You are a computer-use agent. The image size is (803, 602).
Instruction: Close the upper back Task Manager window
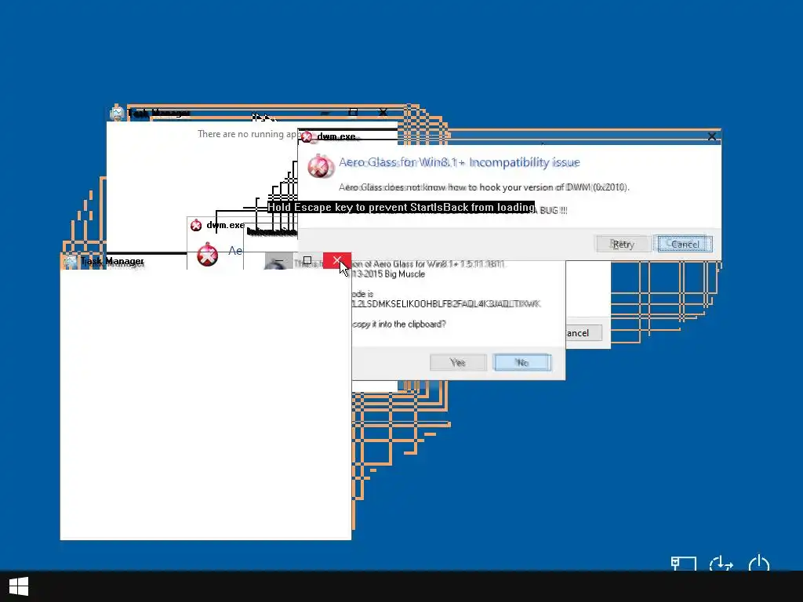coord(383,112)
